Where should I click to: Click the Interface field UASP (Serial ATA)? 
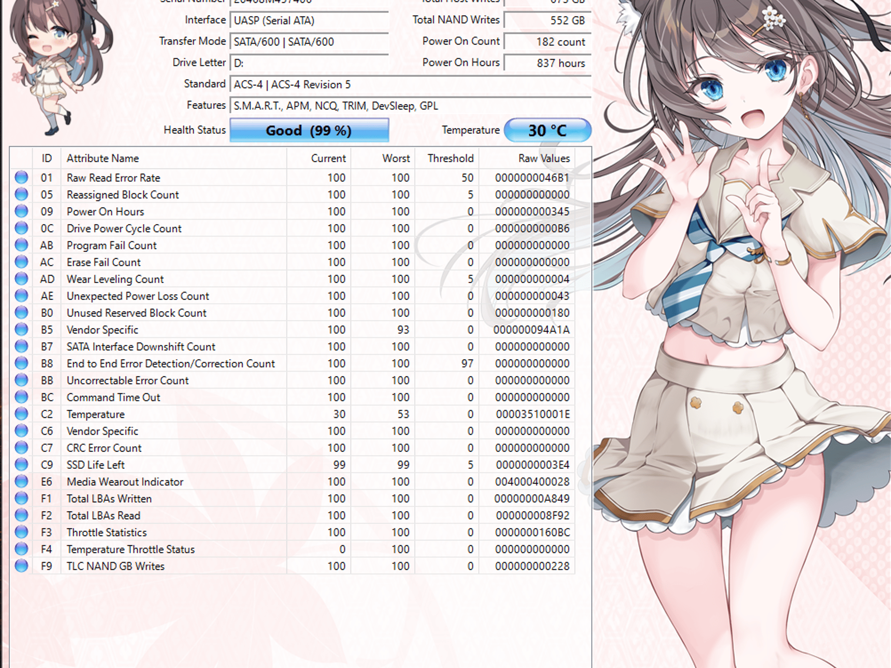pos(309,20)
